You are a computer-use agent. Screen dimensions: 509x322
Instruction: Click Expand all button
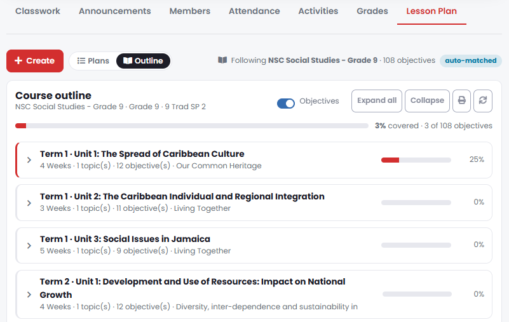click(x=377, y=101)
